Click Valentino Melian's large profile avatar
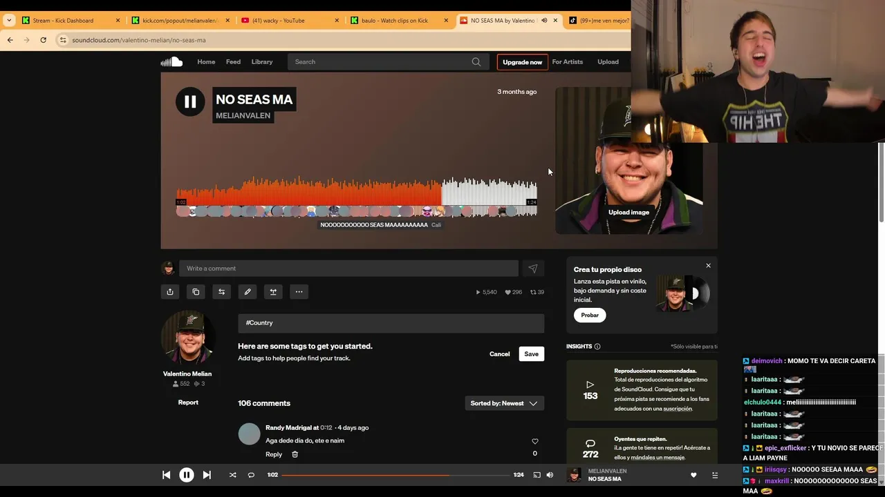The image size is (885, 497). [187, 337]
